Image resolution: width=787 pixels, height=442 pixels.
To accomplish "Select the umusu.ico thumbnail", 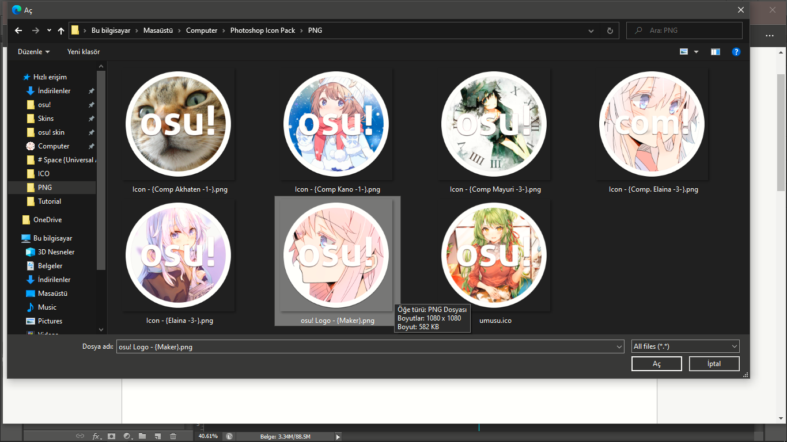I will [494, 256].
